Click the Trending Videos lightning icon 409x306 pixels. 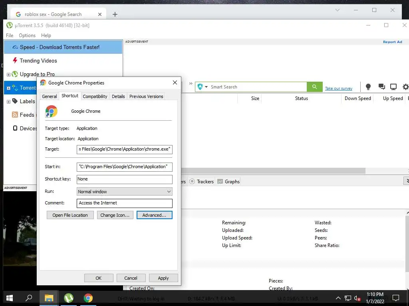click(x=15, y=61)
